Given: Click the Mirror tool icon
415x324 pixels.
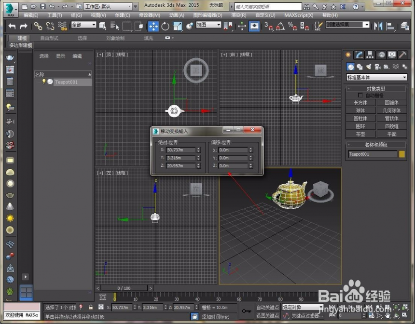Looking at the screenshot, I should [378, 26].
